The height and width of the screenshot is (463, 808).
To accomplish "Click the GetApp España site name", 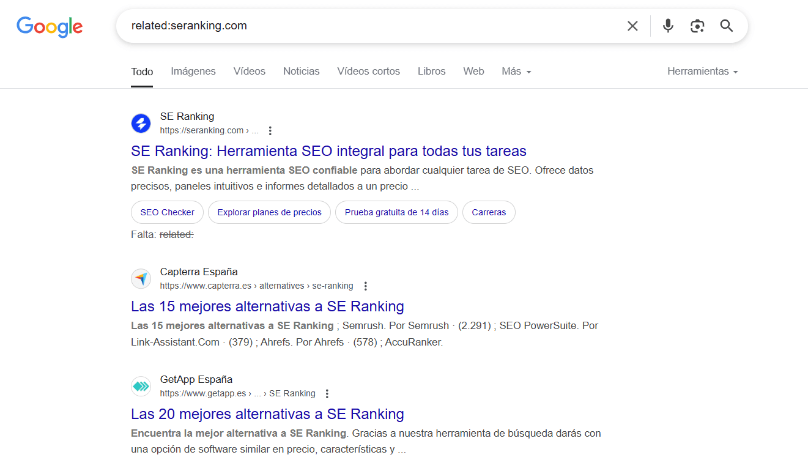I will click(196, 379).
